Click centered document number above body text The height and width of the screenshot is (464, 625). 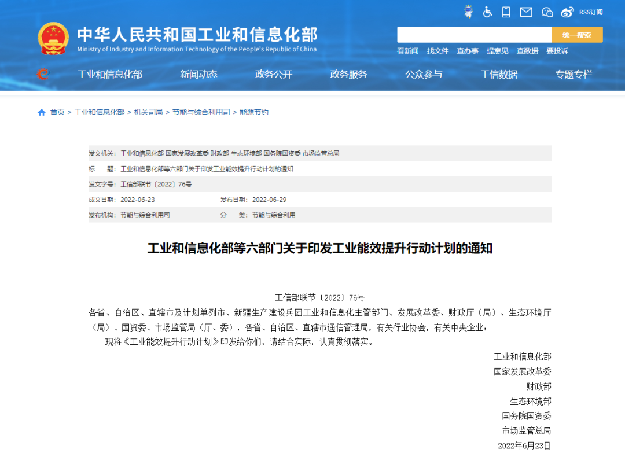[x=320, y=298]
